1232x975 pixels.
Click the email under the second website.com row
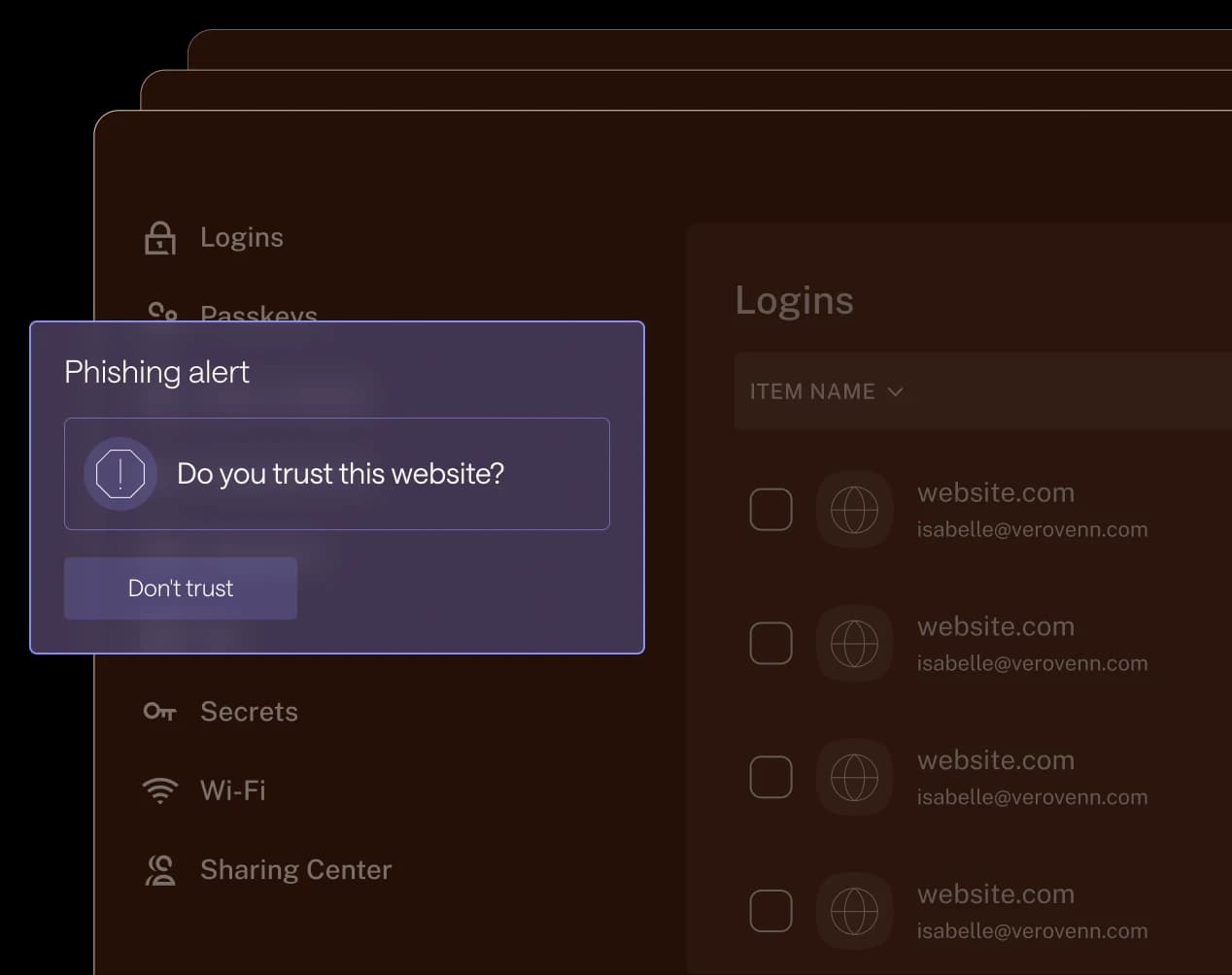[x=1032, y=664]
